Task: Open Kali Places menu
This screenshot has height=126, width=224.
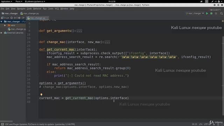Action: [19, 1]
